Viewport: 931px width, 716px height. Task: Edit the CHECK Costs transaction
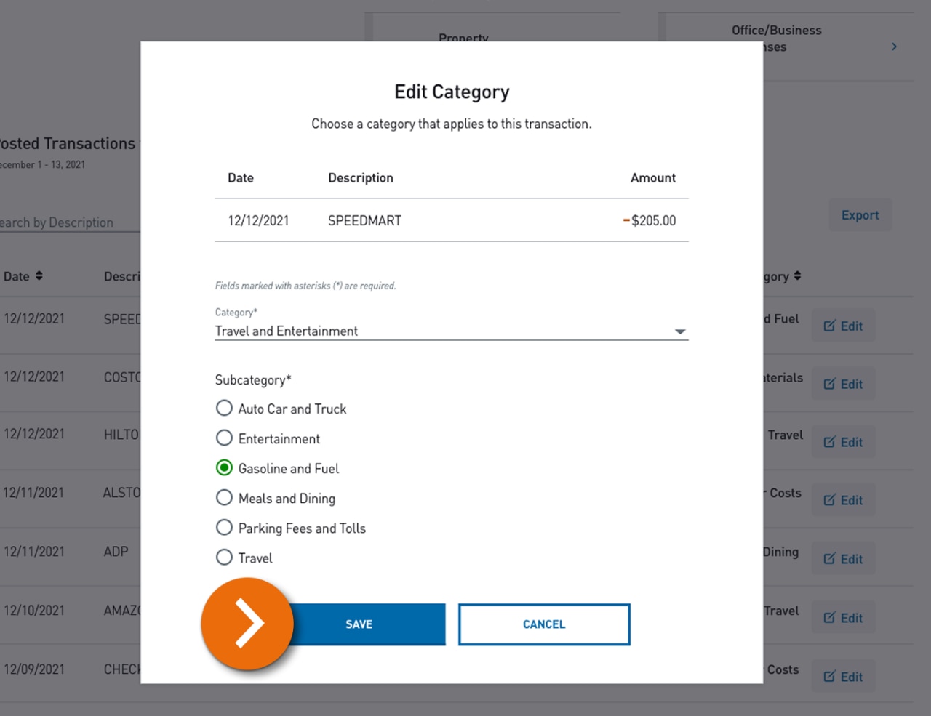(843, 676)
